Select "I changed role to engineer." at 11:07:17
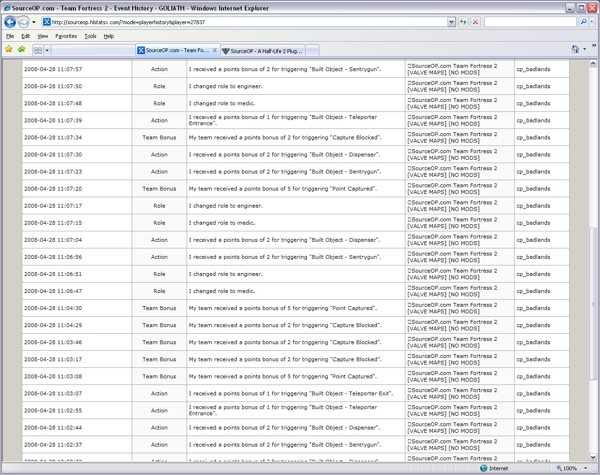The image size is (600, 475). 226,206
